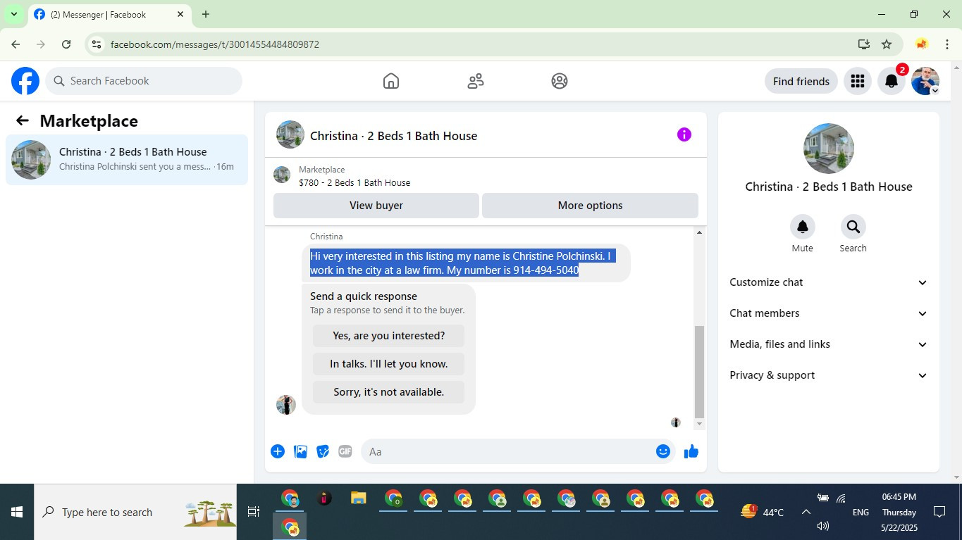This screenshot has width=962, height=540.
Task: Click More options button
Action: pos(590,206)
